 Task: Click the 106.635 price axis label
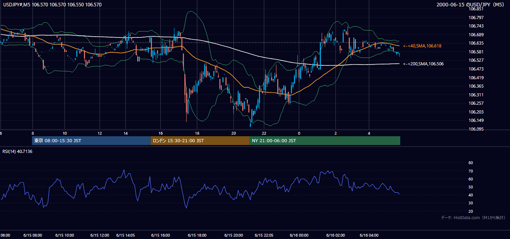476,43
